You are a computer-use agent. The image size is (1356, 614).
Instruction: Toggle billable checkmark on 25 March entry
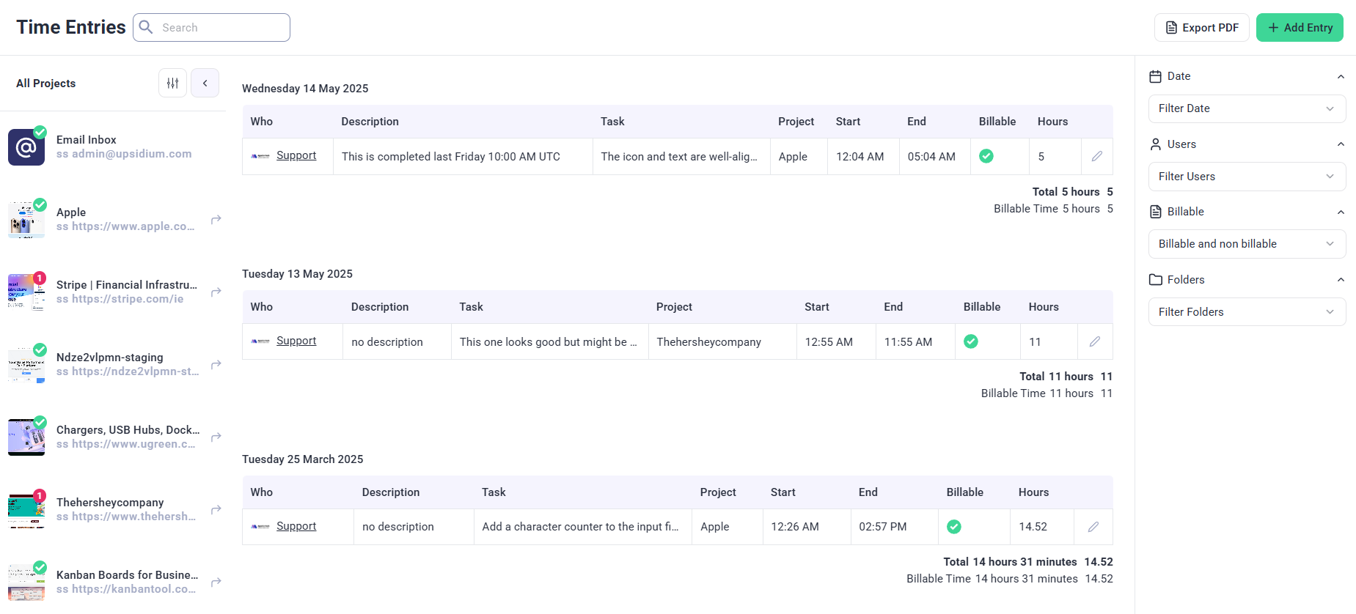tap(953, 527)
